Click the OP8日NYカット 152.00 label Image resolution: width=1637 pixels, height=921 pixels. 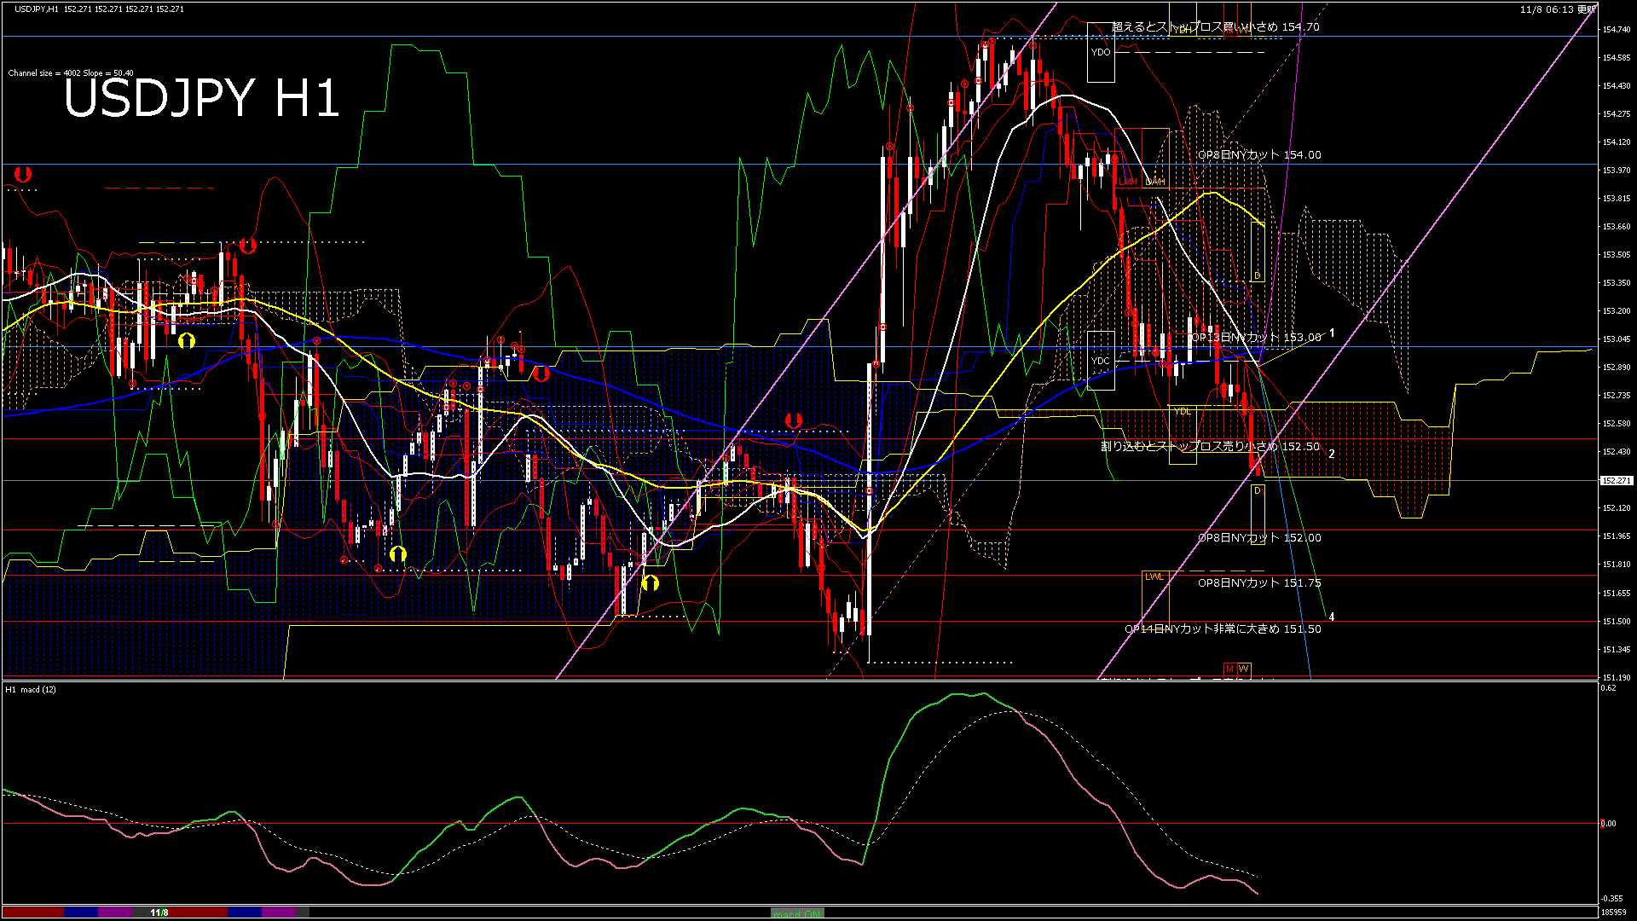[1258, 538]
